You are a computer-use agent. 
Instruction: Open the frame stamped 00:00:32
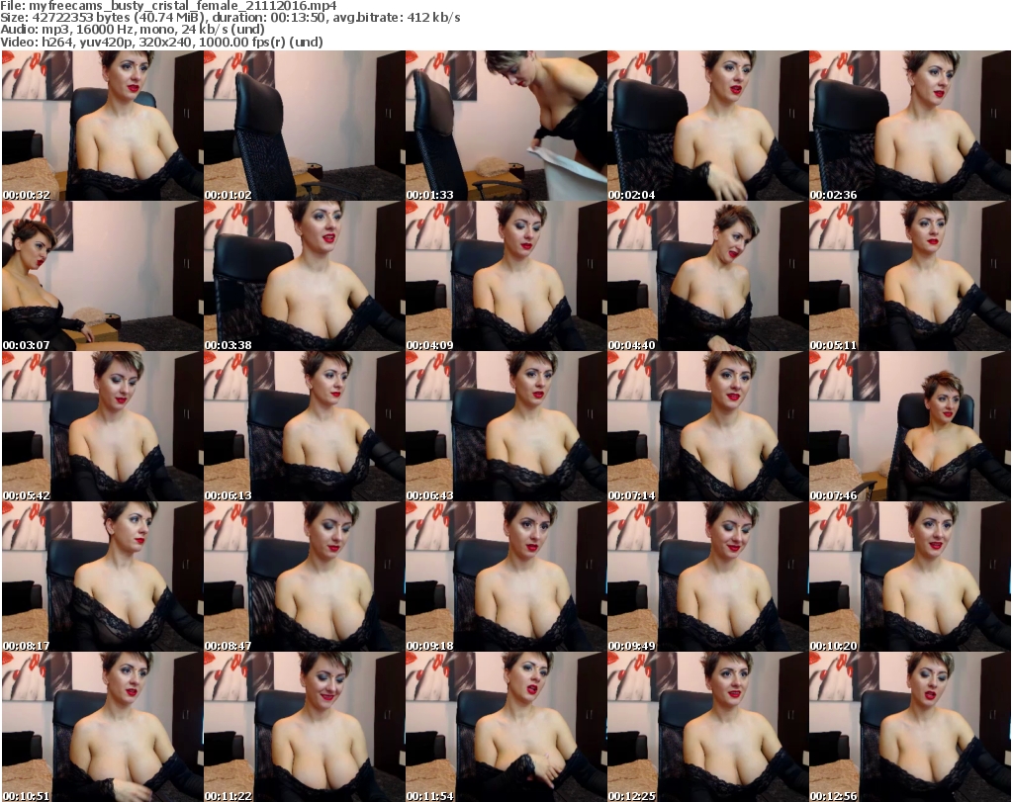pyautogui.click(x=103, y=126)
